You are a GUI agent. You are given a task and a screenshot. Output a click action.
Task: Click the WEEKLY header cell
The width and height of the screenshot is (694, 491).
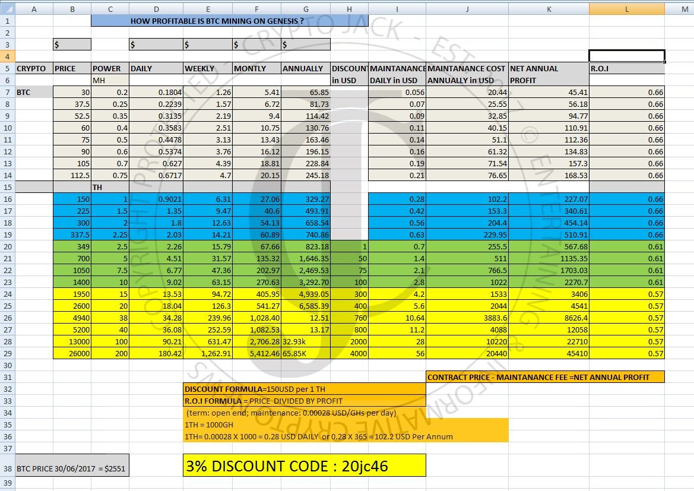point(208,69)
